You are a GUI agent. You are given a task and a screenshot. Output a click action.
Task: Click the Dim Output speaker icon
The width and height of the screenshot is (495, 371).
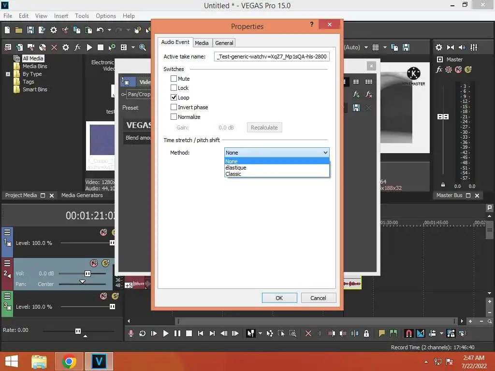462,47
